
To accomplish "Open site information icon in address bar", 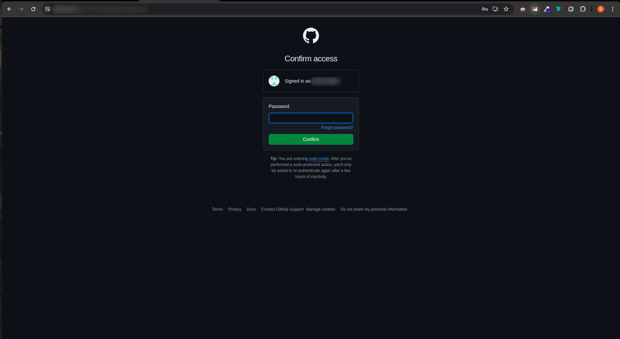I will (x=48, y=9).
